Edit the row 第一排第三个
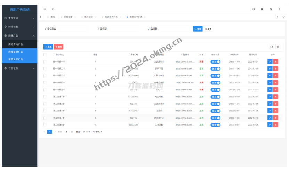This screenshot has height=170, width=290. (270, 76)
